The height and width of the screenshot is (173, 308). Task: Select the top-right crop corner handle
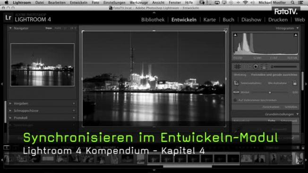225,31
